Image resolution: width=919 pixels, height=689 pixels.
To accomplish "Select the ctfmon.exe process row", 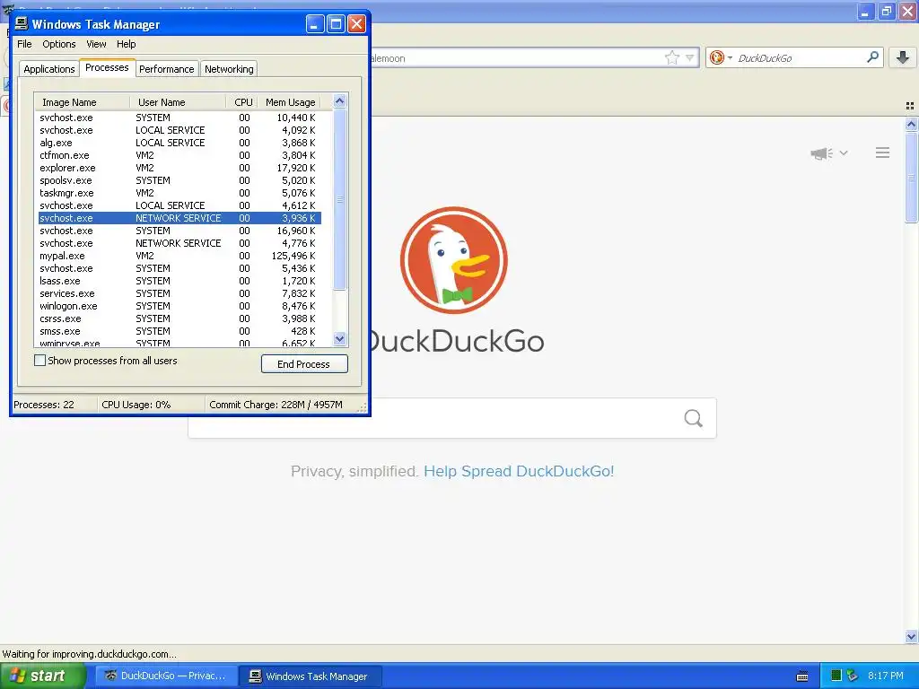I will coord(179,155).
